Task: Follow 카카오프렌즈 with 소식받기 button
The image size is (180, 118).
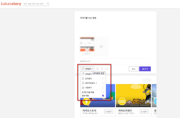Action: pyautogui.click(x=144, y=112)
